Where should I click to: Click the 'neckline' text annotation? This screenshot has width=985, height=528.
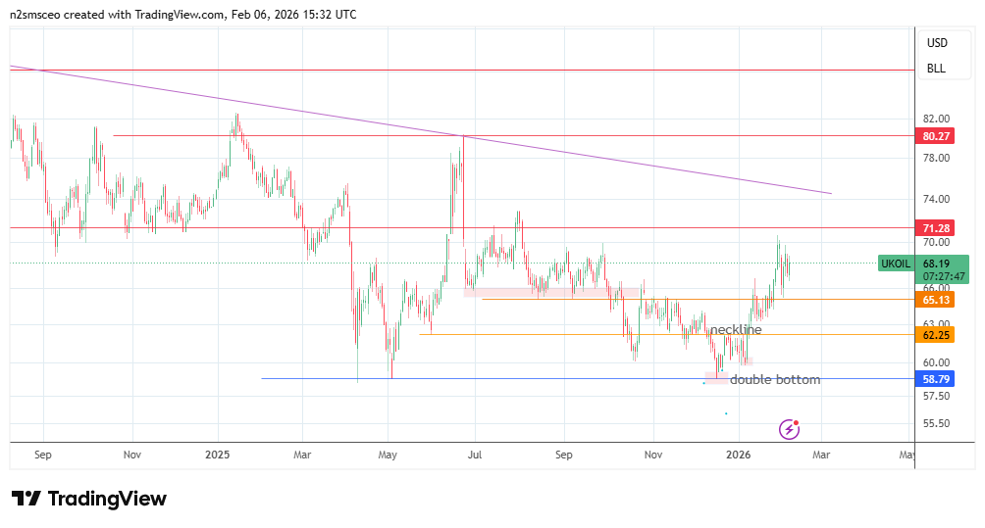[735, 330]
